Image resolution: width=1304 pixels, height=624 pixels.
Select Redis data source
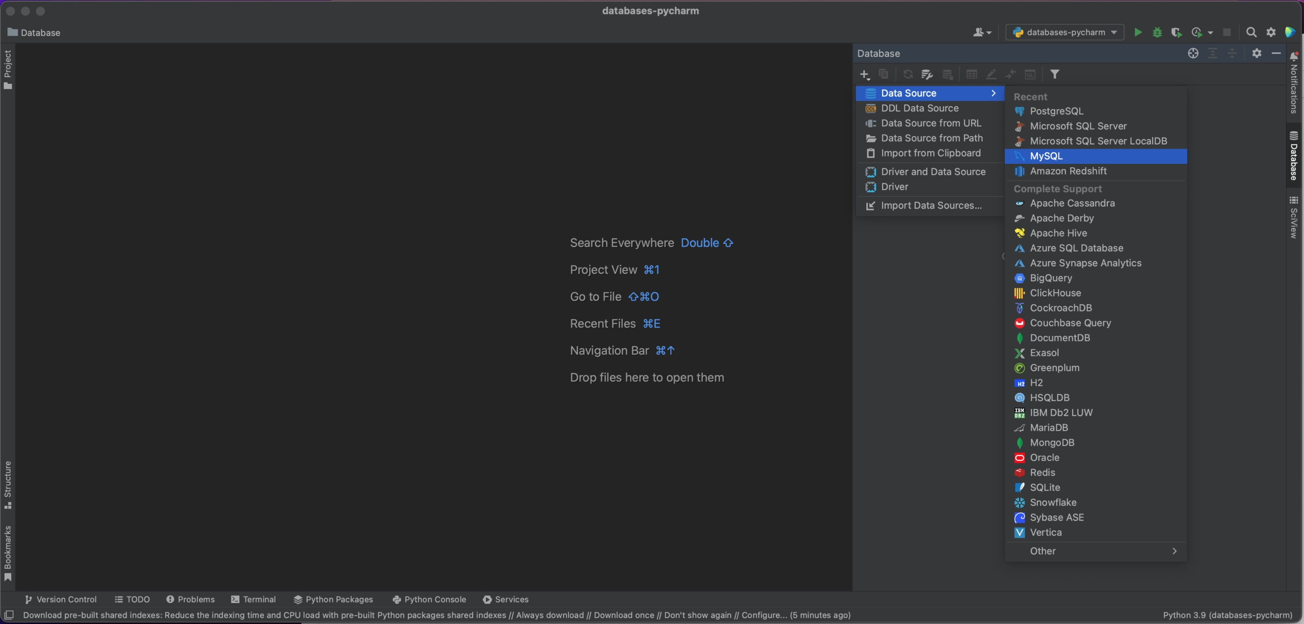point(1095,472)
